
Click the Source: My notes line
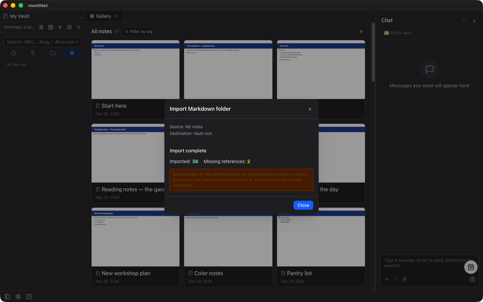[x=186, y=127]
